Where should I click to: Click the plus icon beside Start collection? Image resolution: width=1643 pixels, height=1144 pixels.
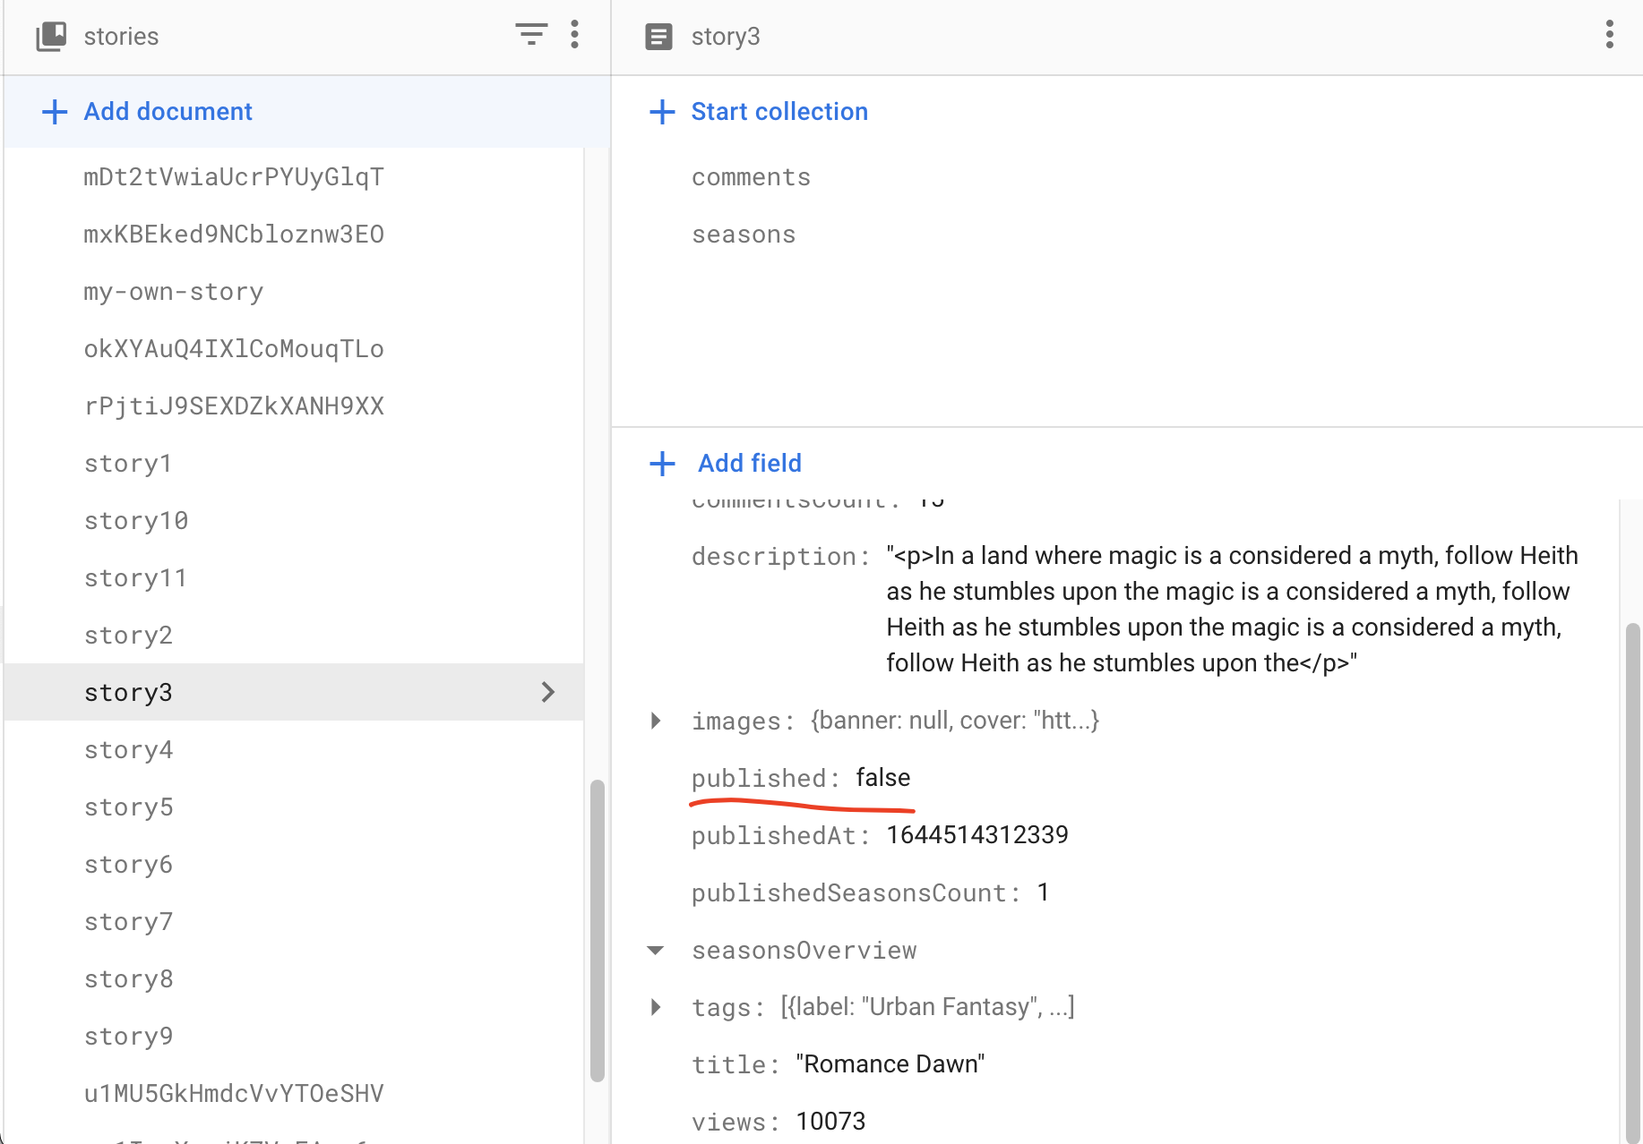click(662, 112)
